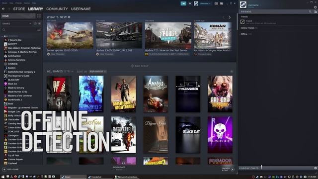Image resolution: width=318 pixels, height=179 pixels.
Task: Toggle the ready-to-play filter icon
Action: tap(39, 23)
